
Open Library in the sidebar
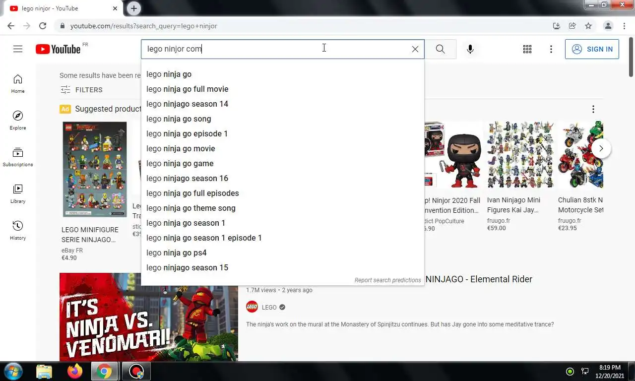tap(18, 194)
